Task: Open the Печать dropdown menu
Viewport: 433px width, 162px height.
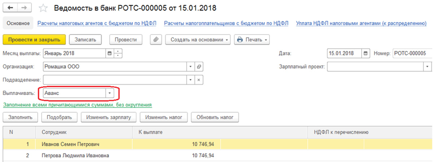Action: point(252,40)
